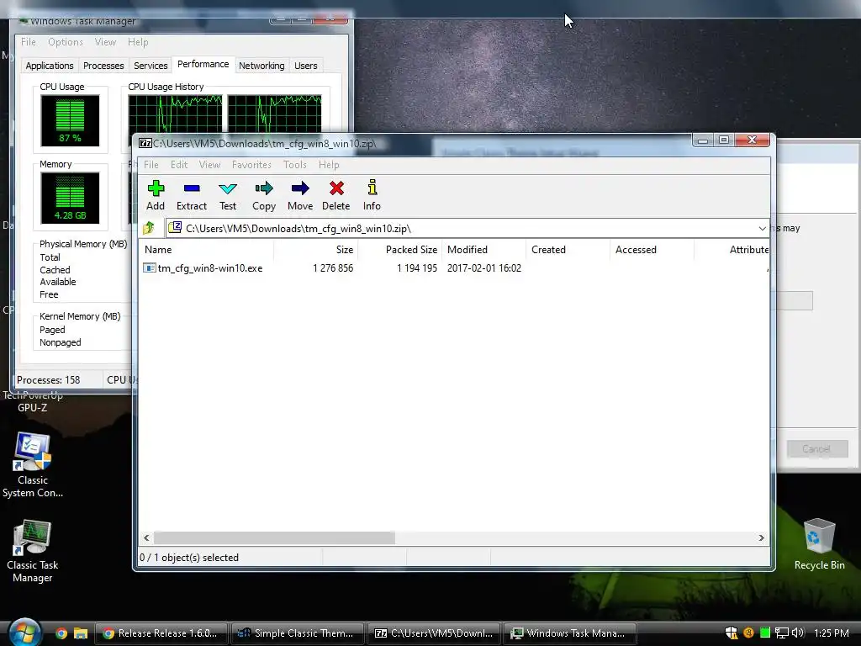Click the Memory 4.28 GB meter
Screen dimensions: 861x646
[x=70, y=198]
